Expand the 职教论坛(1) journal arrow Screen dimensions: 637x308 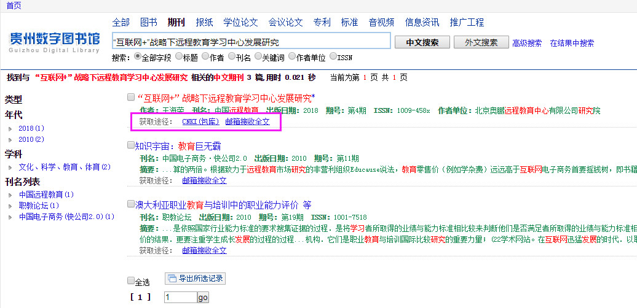(x=10, y=206)
